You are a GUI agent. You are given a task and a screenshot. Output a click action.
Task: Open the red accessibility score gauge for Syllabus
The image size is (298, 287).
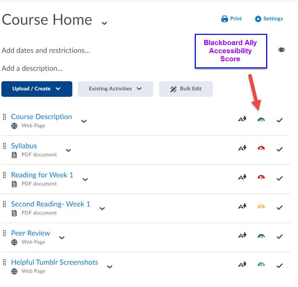261,149
